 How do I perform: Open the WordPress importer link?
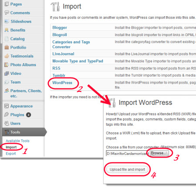pyautogui.click(x=62, y=83)
